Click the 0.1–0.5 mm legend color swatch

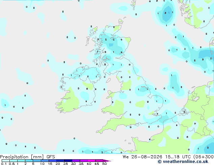coord(6,161)
